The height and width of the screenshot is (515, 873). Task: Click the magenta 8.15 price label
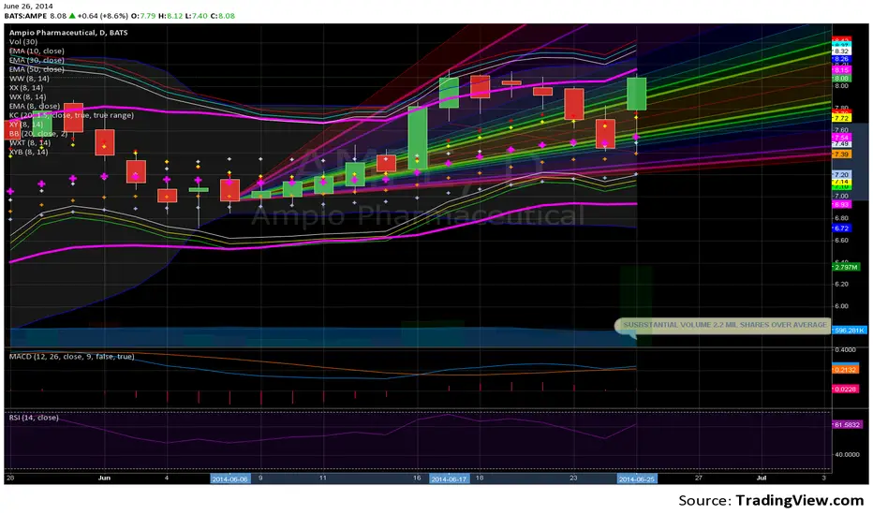[x=841, y=70]
